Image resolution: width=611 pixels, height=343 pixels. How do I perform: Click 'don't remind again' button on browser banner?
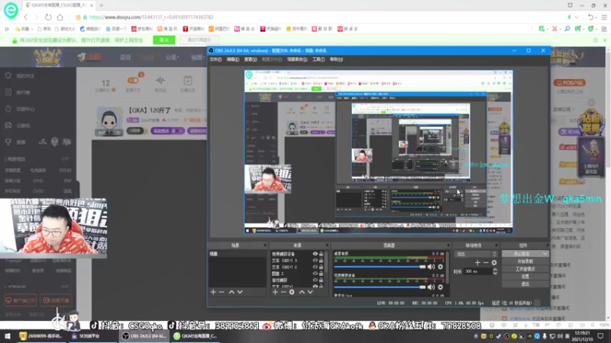pos(199,40)
